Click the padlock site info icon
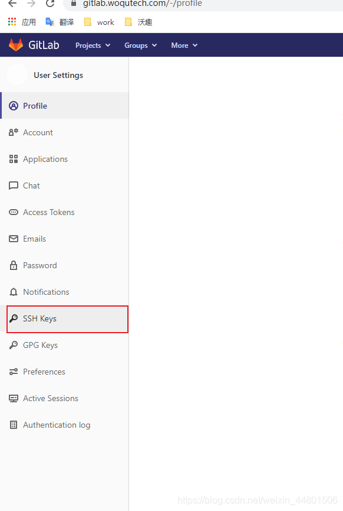The height and width of the screenshot is (511, 343). (x=74, y=4)
